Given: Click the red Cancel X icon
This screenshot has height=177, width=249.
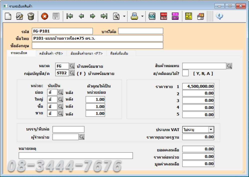Looking at the screenshot, I should point(45,16).
